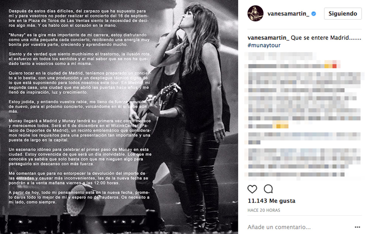Focus the Añade un comentario field
This screenshot has width=369, height=234.
[299, 227]
